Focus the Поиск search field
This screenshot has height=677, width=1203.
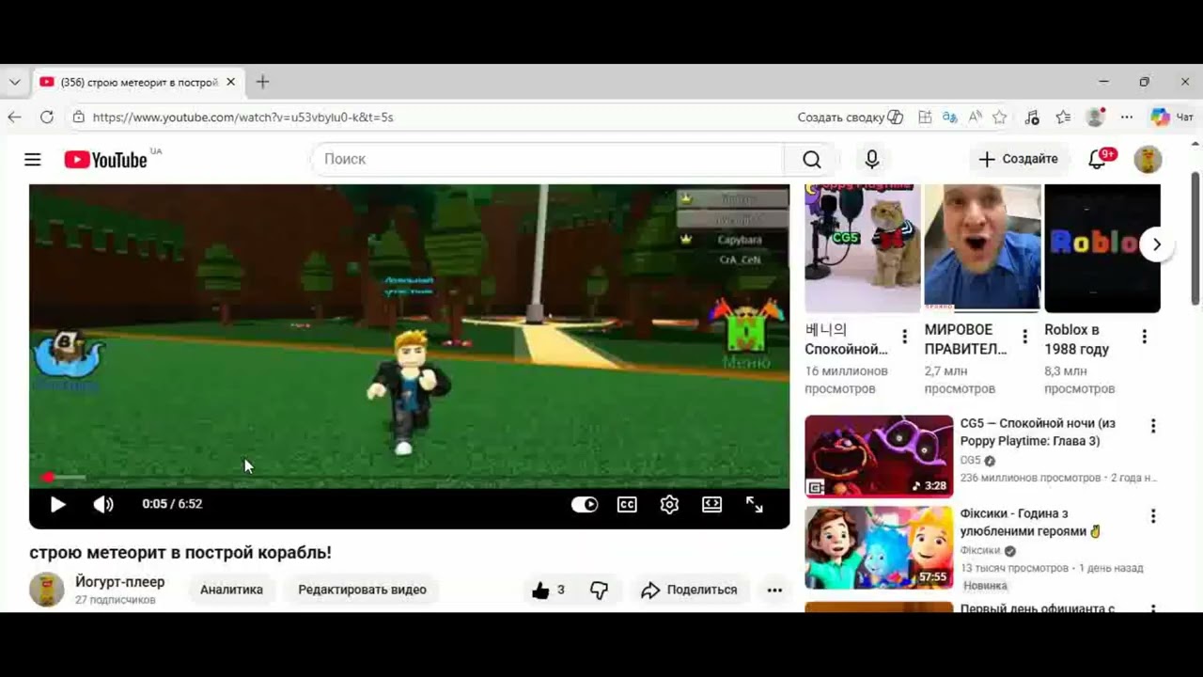point(548,159)
